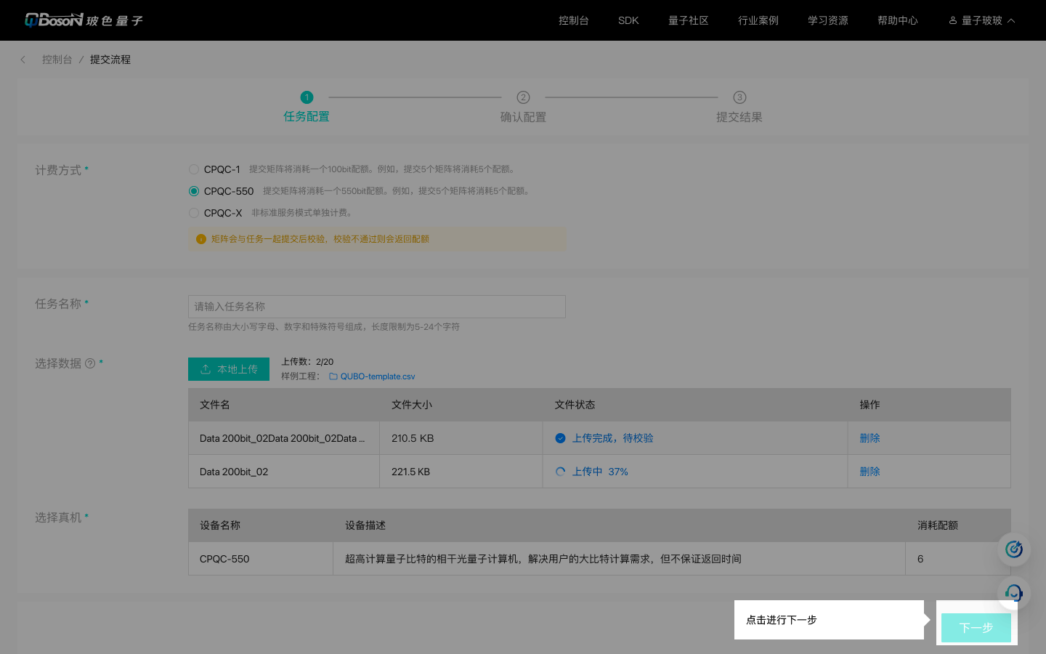Click the upload arrow icon in 本地上传
Image resolution: width=1046 pixels, height=654 pixels.
point(206,369)
